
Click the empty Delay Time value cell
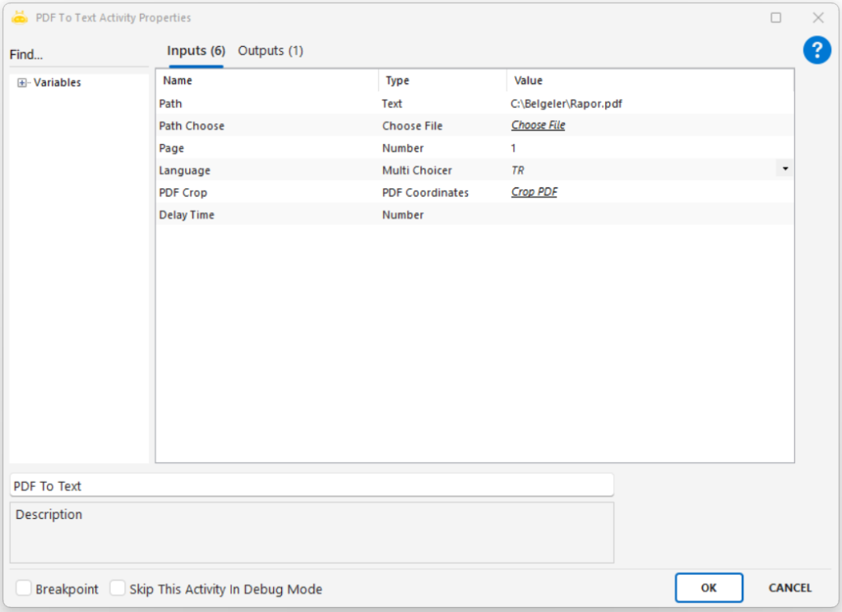[641, 215]
